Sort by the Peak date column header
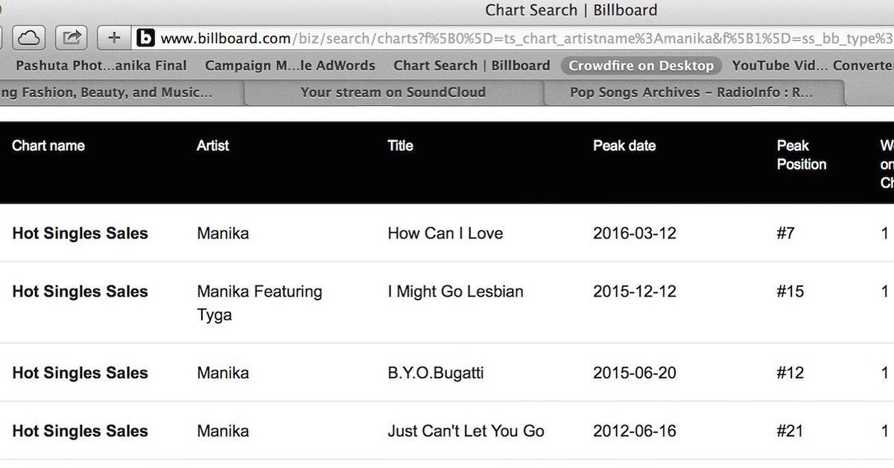This screenshot has height=468, width=894. [624, 145]
